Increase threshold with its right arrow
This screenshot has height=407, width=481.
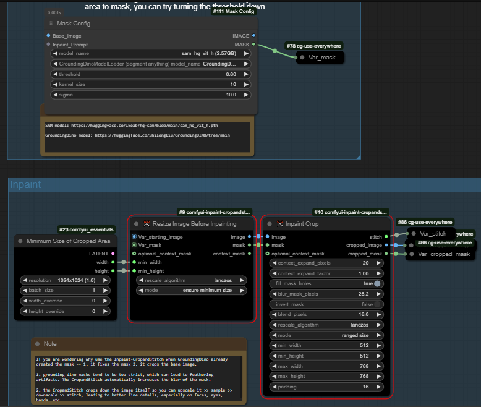[246, 74]
